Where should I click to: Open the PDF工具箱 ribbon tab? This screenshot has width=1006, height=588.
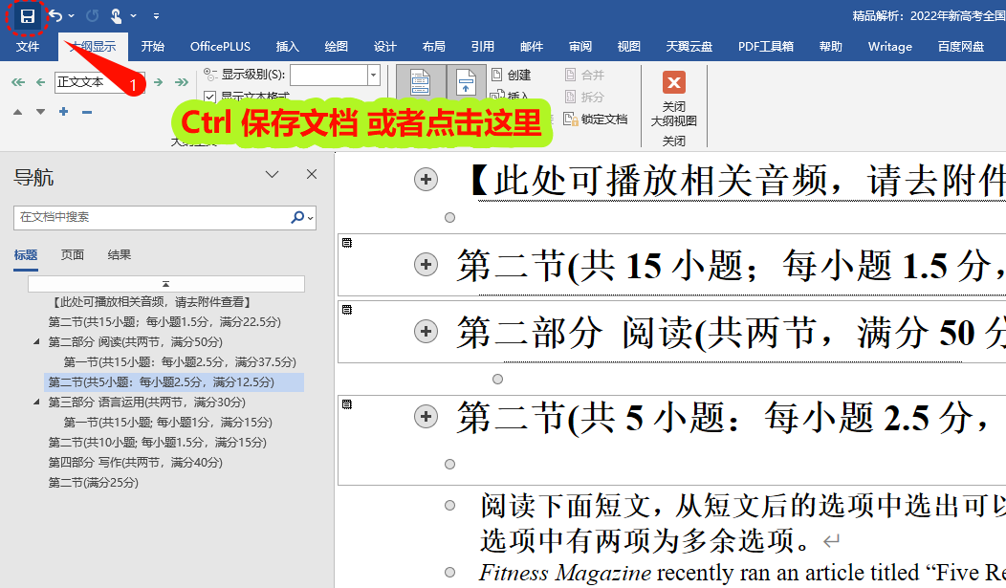[x=765, y=46]
